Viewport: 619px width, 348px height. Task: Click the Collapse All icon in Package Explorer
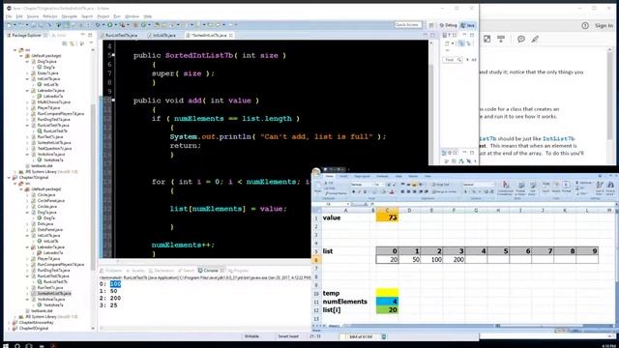[x=65, y=43]
